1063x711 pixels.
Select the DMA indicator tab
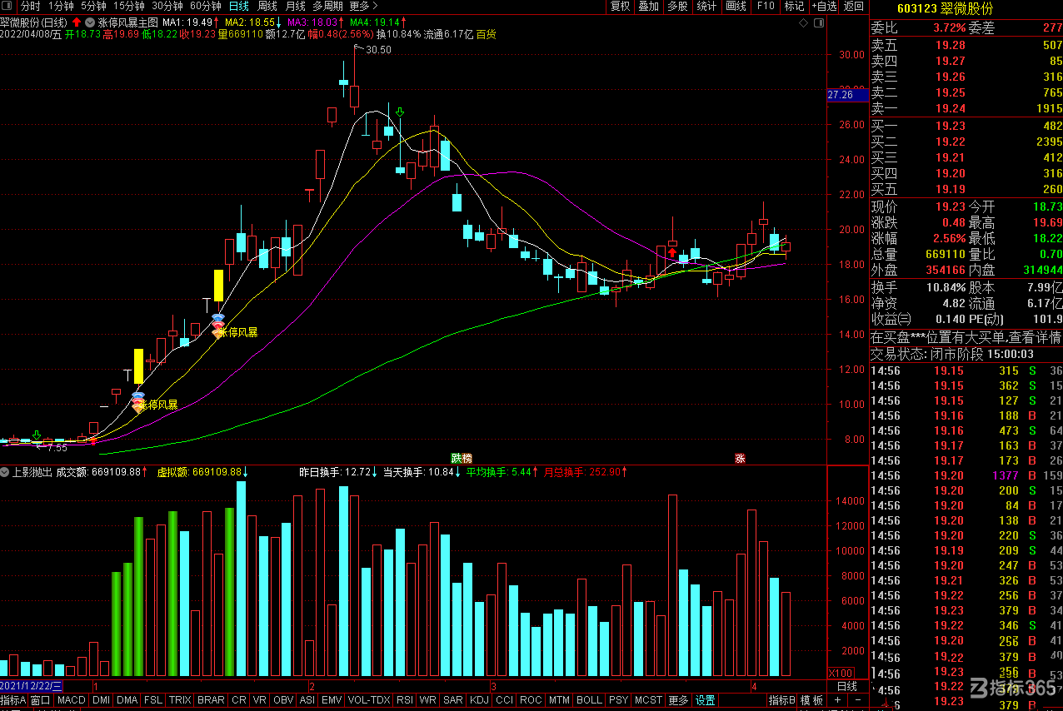point(127,700)
